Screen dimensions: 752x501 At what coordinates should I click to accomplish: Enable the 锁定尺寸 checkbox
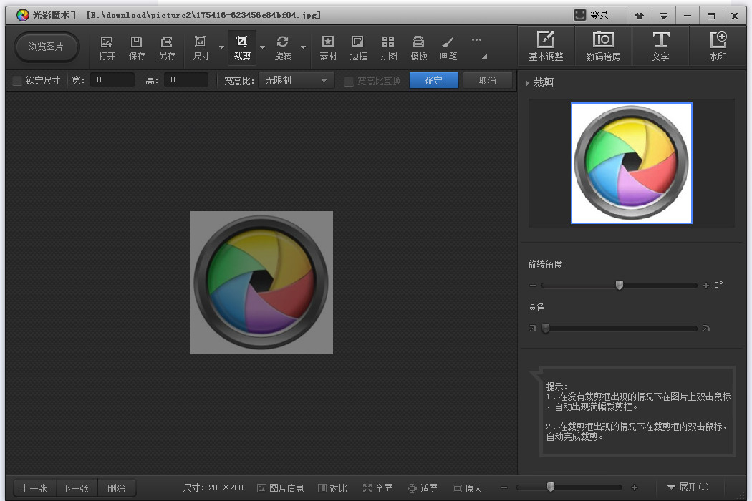pyautogui.click(x=18, y=81)
